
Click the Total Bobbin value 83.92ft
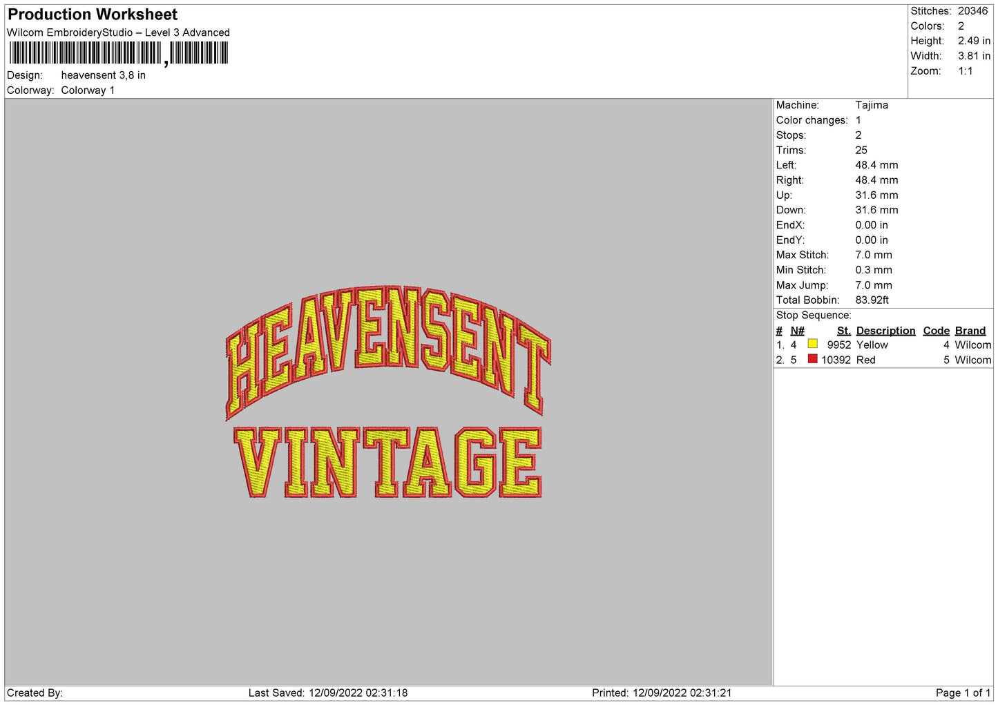872,300
